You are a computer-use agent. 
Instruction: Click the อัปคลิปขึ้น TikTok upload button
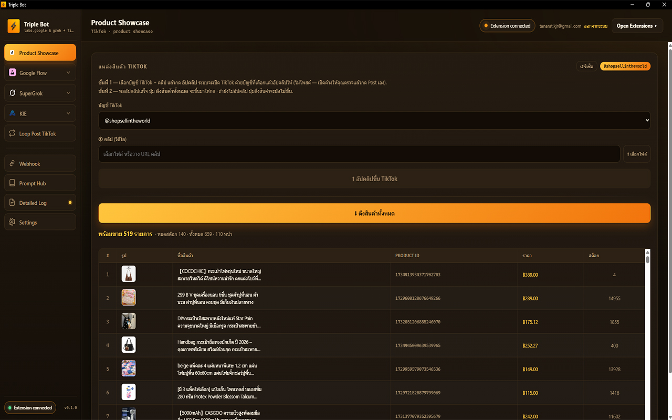click(x=374, y=178)
